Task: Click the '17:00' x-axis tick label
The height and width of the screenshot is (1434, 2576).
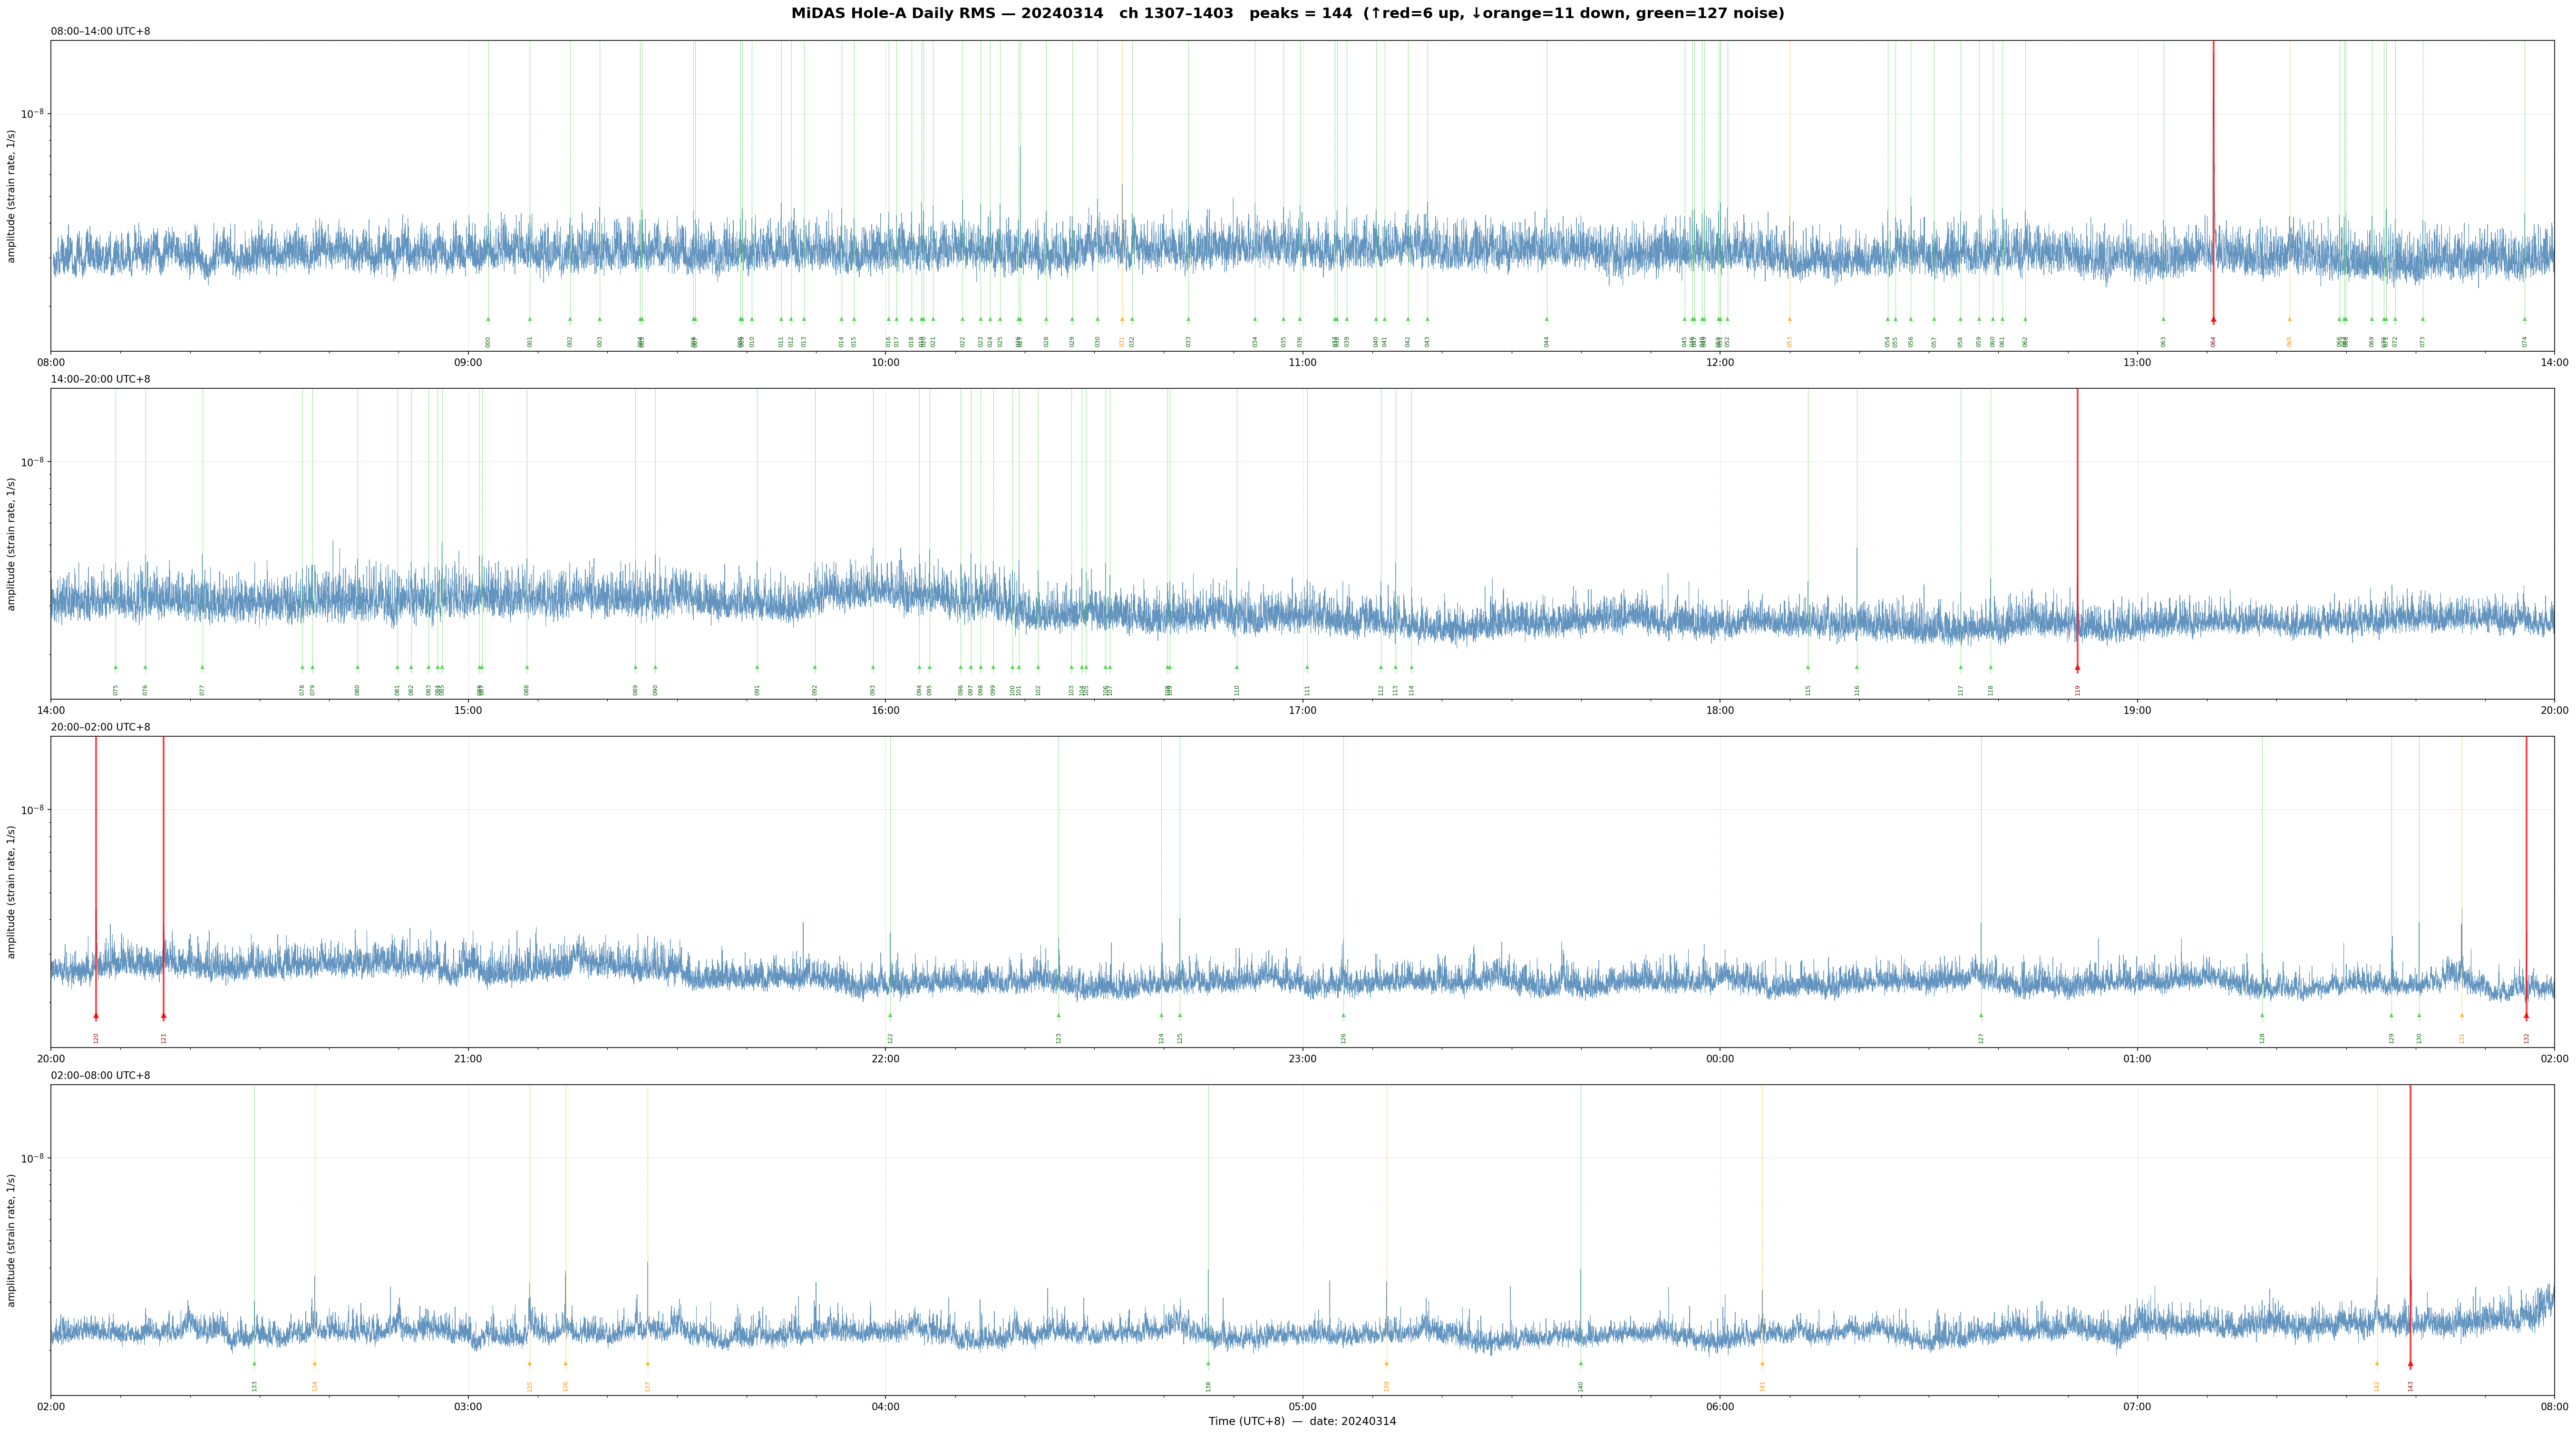Action: pos(1303,711)
